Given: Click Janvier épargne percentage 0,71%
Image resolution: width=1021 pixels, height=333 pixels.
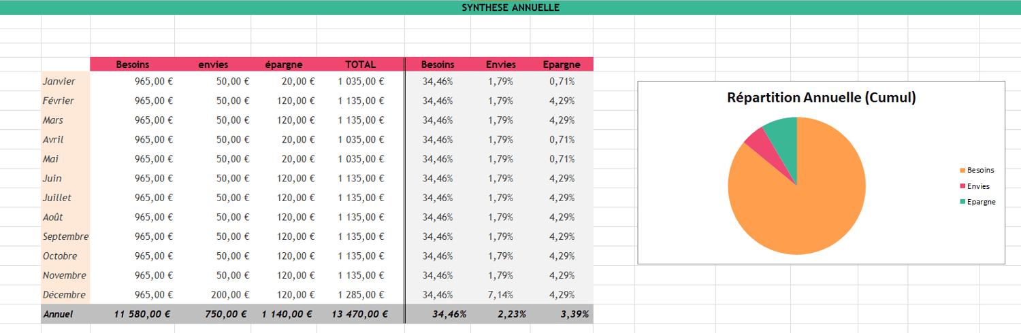Looking at the screenshot, I should (562, 82).
